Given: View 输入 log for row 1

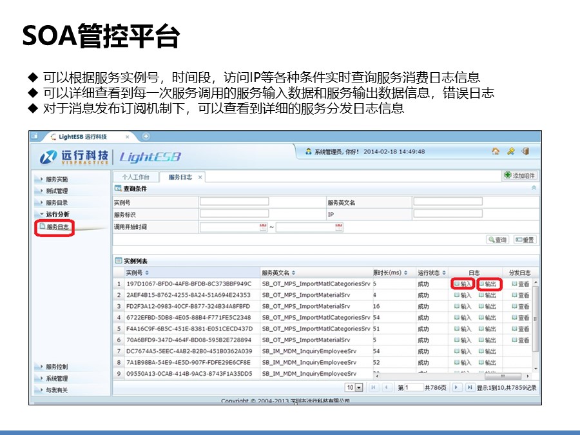Looking at the screenshot, I should pyautogui.click(x=463, y=284).
